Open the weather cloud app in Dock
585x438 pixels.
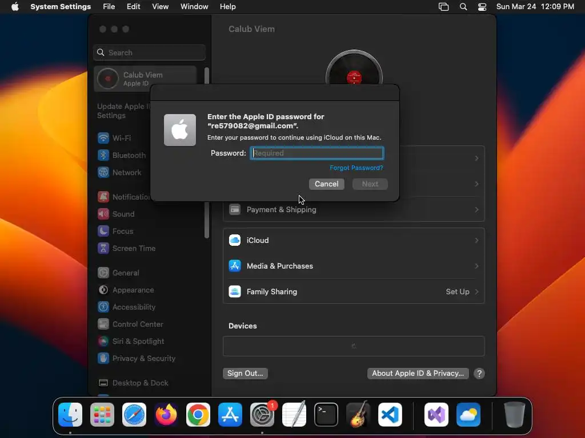(468, 415)
